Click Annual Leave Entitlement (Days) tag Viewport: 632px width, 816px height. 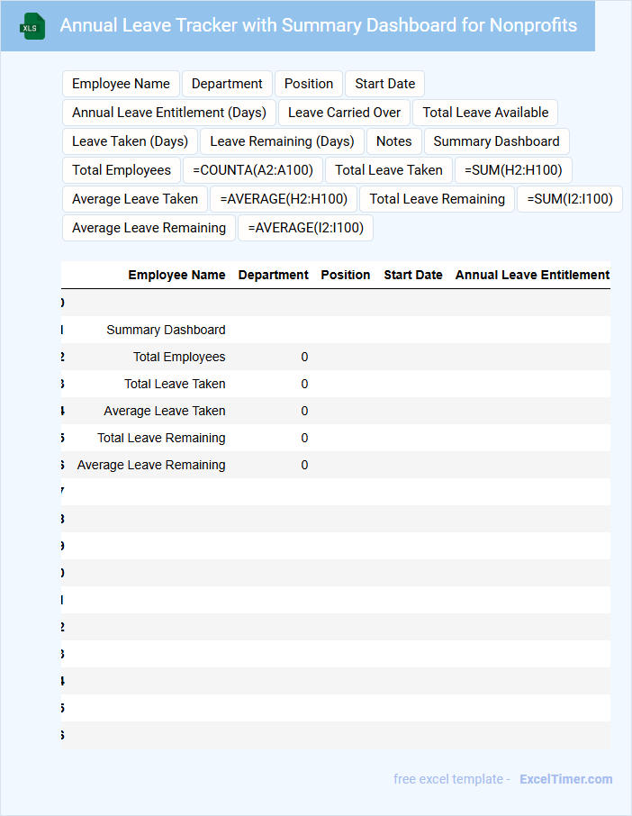click(x=169, y=113)
